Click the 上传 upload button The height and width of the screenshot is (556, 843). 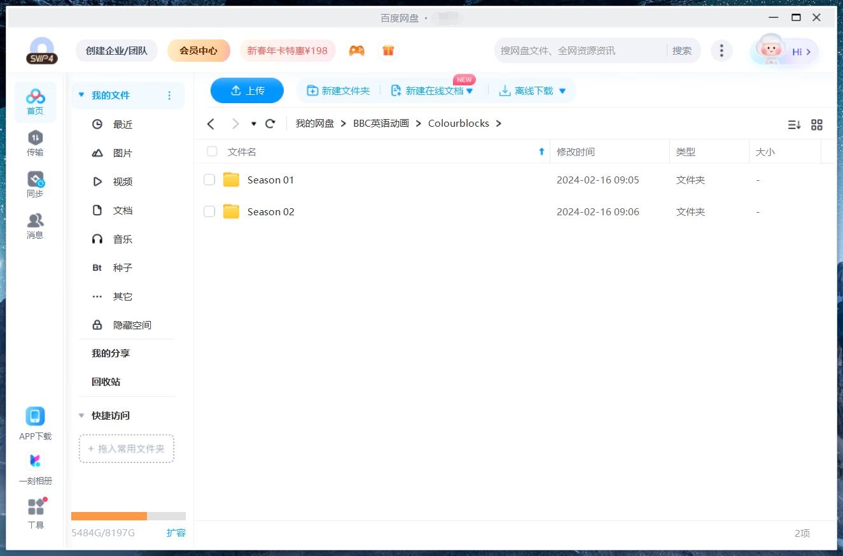click(x=247, y=90)
